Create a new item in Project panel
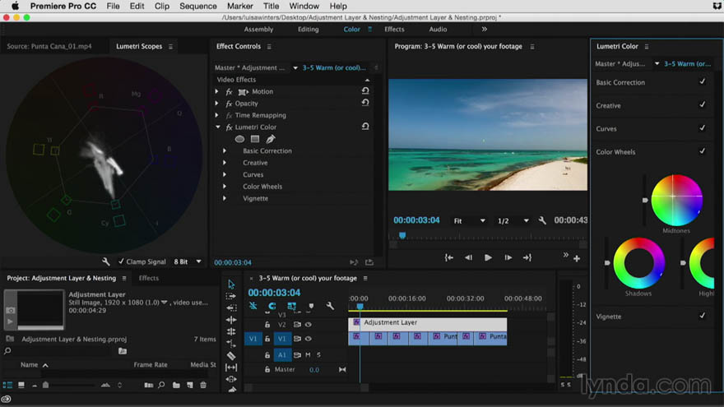 [190, 385]
